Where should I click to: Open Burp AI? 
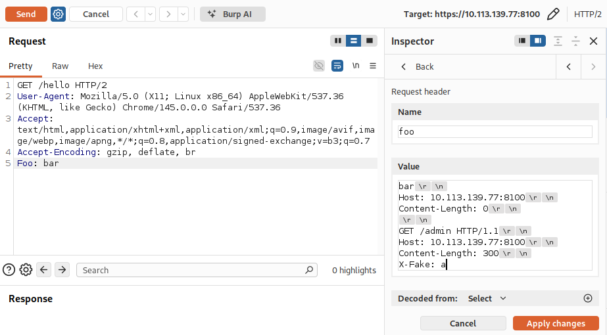point(233,14)
